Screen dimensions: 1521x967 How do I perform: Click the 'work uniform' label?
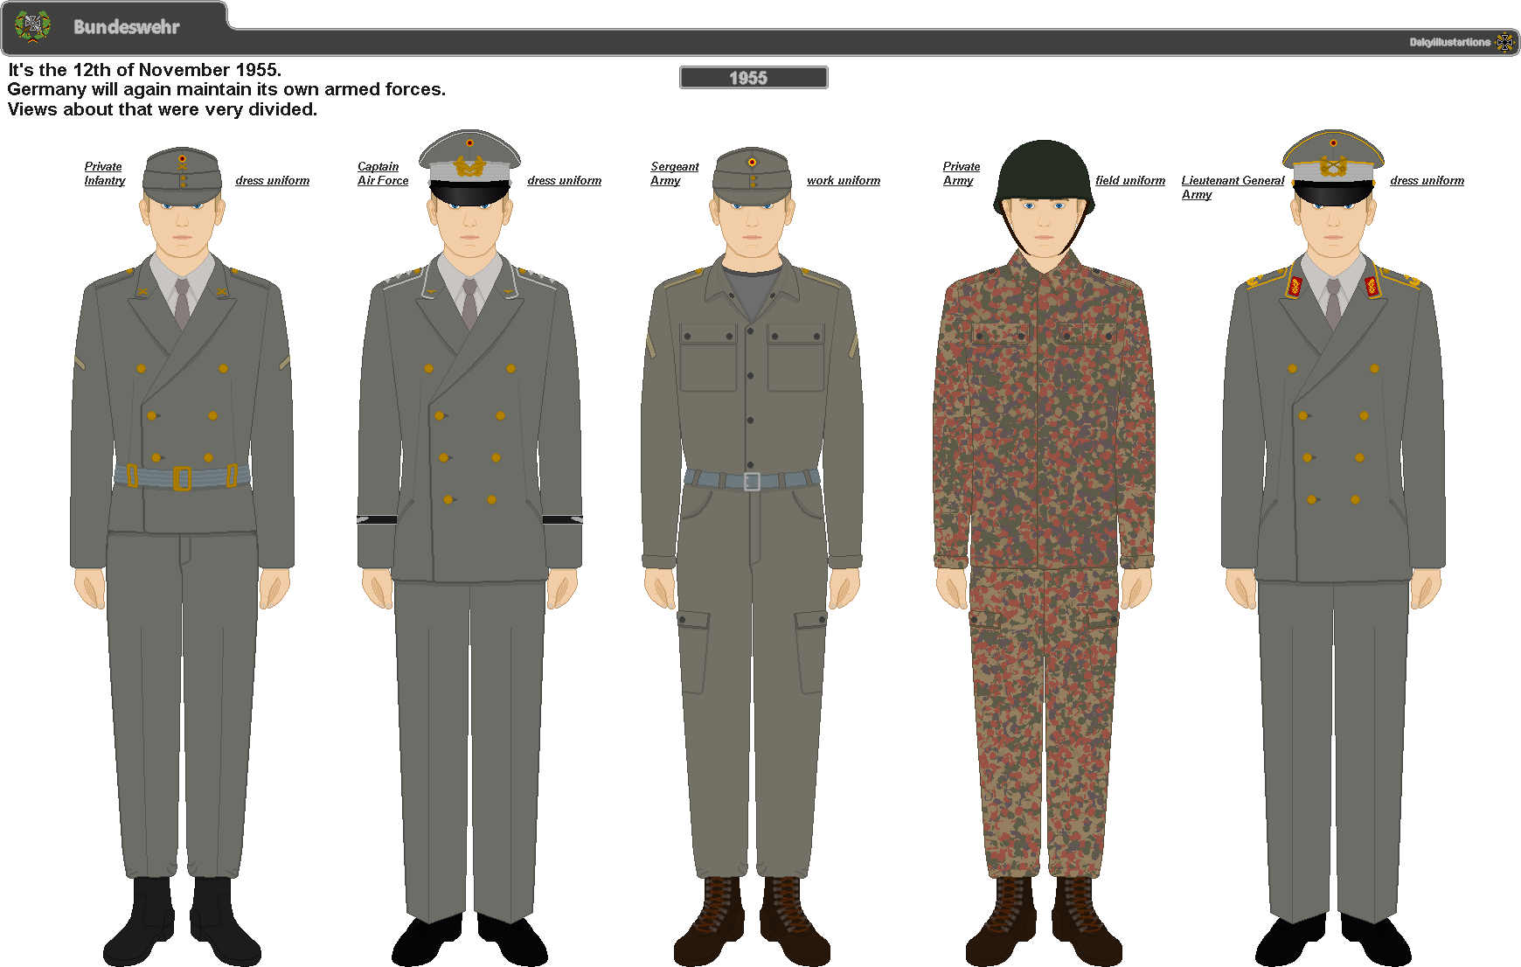click(x=844, y=180)
